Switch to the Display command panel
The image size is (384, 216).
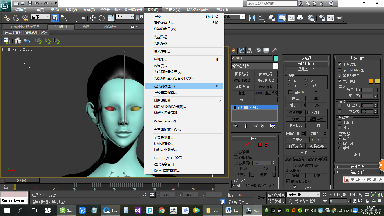pos(266,50)
